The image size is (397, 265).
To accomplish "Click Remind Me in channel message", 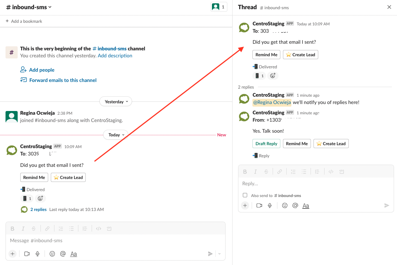I will click(34, 177).
